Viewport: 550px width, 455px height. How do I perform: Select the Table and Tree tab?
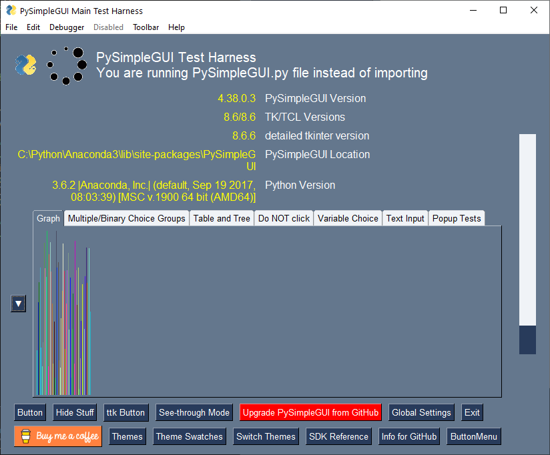[222, 217]
